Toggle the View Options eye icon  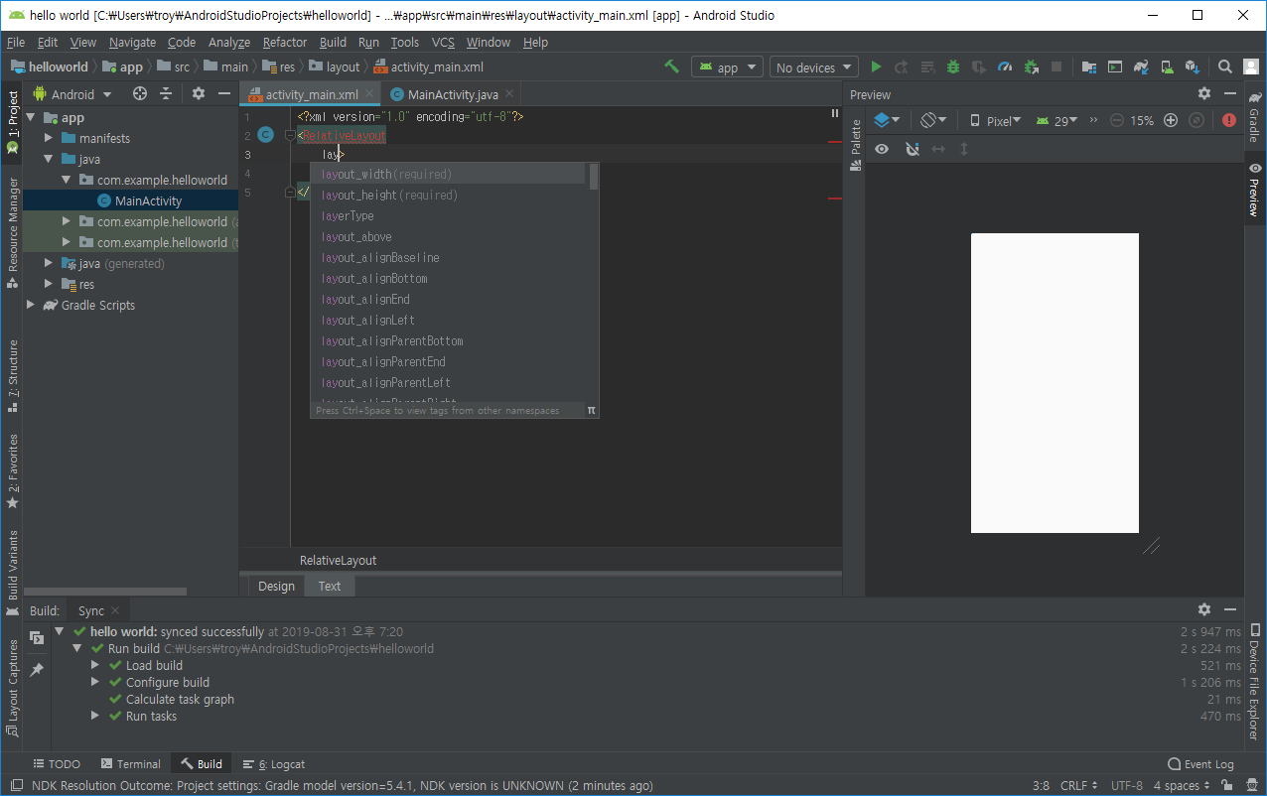pos(881,149)
